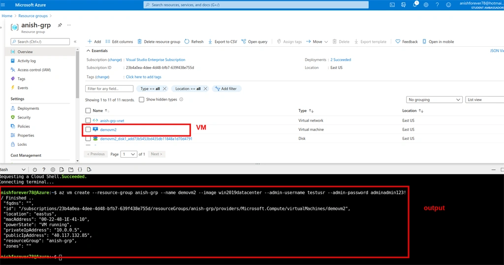Open the Azure portal hamburger menu
Image resolution: width=504 pixels, height=265 pixels.
(3, 5)
